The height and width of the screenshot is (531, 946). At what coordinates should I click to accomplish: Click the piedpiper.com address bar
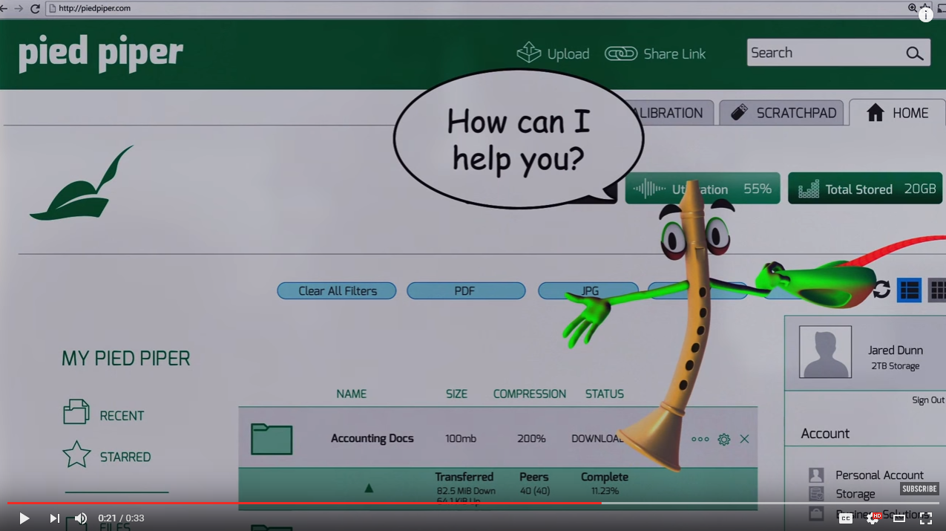point(475,8)
